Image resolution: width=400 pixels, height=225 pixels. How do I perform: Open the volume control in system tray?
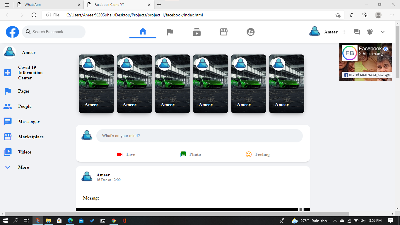363,221
